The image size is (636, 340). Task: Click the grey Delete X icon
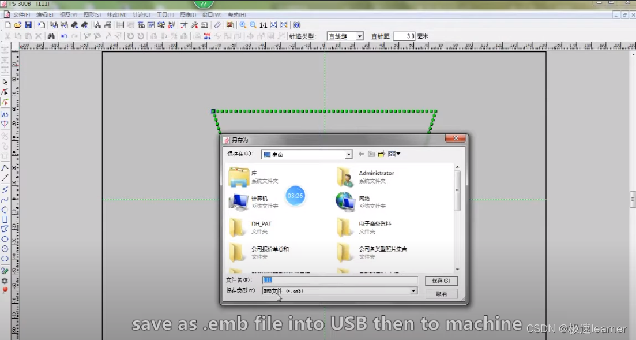pyautogui.click(x=39, y=36)
